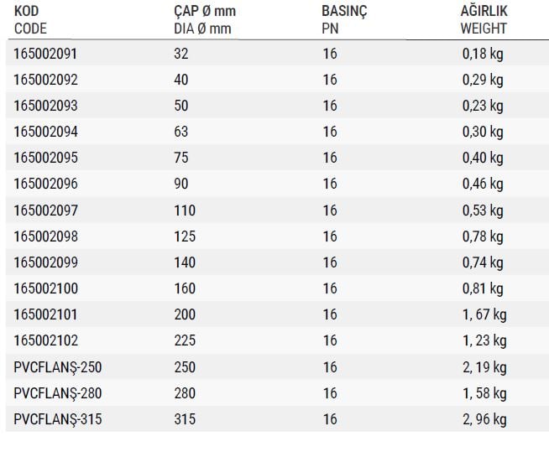Select product code 165002091
Screen dimensions: 549x457
point(45,54)
